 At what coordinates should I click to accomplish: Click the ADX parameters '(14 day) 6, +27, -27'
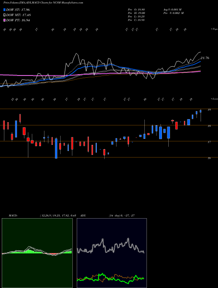tap(122, 216)
